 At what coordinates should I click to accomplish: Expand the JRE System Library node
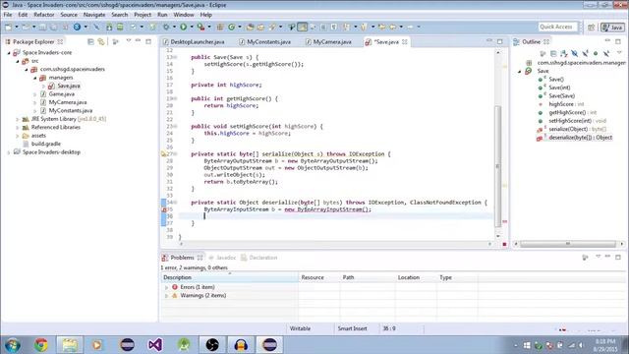tap(18, 119)
